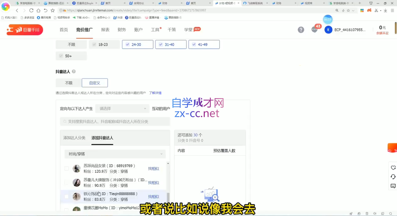This screenshot has height=216, width=397.
Task: Open the 请选择 interaction type dropdown
Action: point(122,109)
